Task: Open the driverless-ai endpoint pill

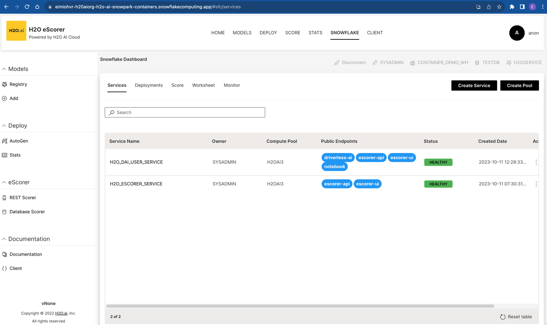Action: click(338, 157)
